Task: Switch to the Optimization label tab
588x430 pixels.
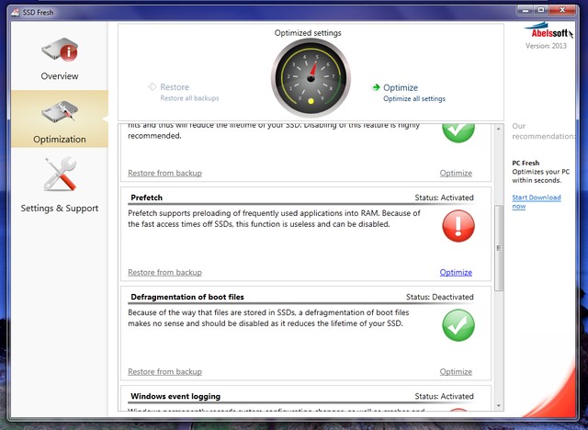Action: click(60, 139)
